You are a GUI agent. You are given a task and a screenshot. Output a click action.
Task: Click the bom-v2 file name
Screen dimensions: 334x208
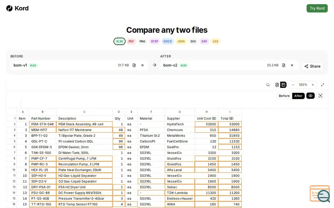coord(170,65)
